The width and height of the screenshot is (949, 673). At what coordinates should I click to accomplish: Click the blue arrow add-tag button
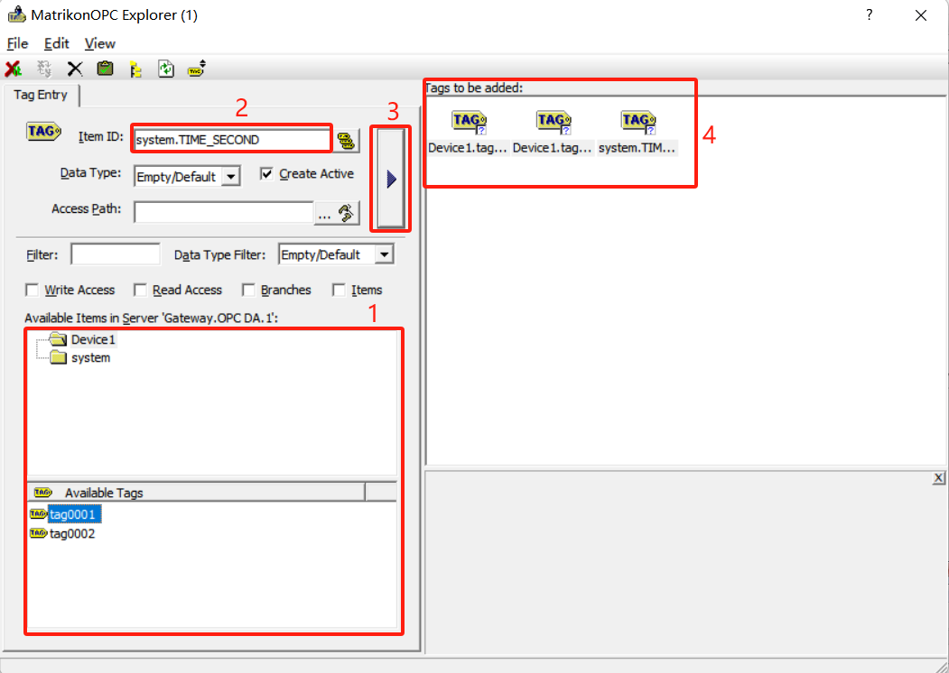pos(391,179)
